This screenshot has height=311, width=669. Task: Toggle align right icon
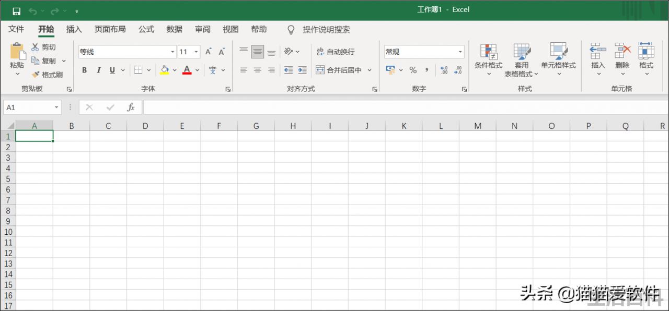click(x=271, y=70)
